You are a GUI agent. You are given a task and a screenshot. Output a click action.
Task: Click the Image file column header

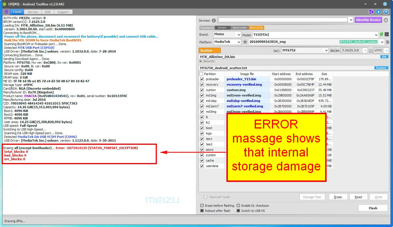pyautogui.click(x=247, y=74)
